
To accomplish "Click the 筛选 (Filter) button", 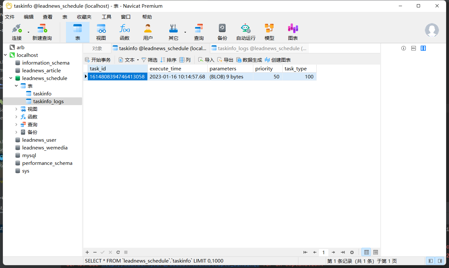I will click(x=149, y=60).
